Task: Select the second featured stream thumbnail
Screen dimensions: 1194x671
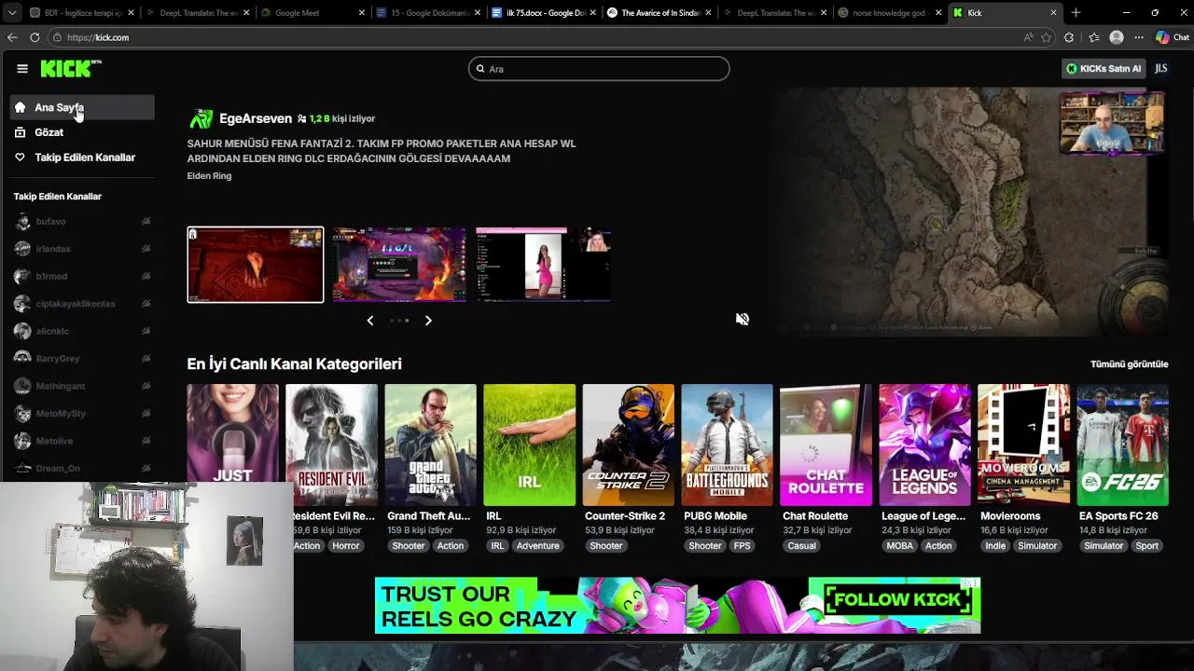Action: pos(398,265)
